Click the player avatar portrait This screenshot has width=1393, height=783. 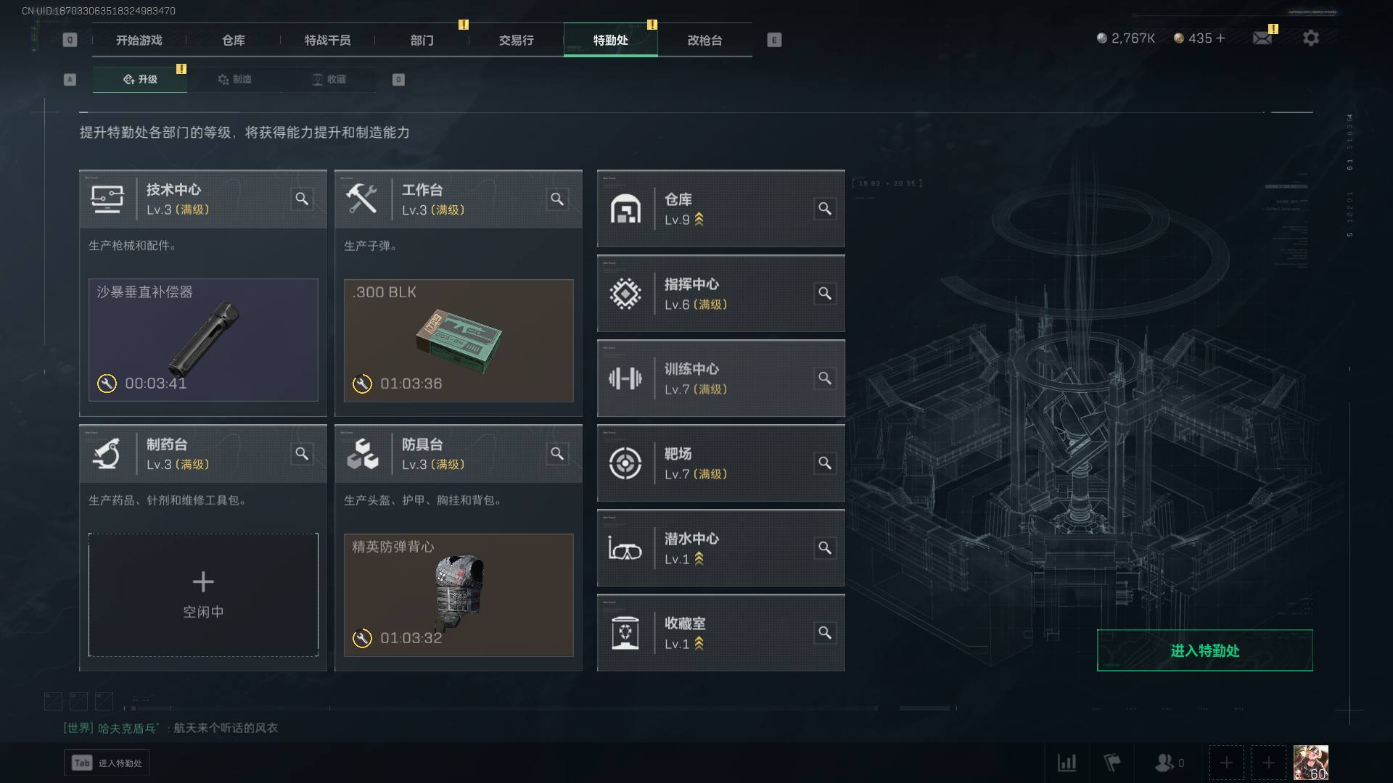click(1310, 763)
